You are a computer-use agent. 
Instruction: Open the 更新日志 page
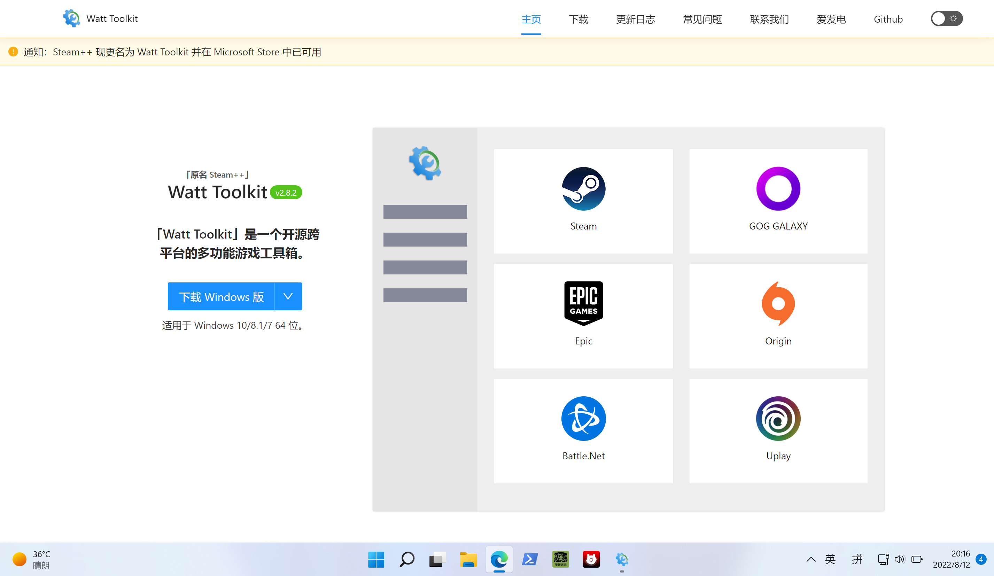coord(635,19)
